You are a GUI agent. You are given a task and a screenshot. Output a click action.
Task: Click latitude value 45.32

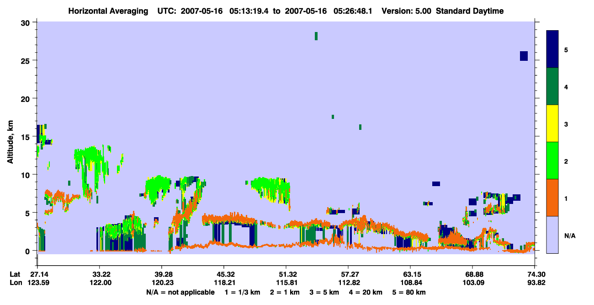coord(223,274)
